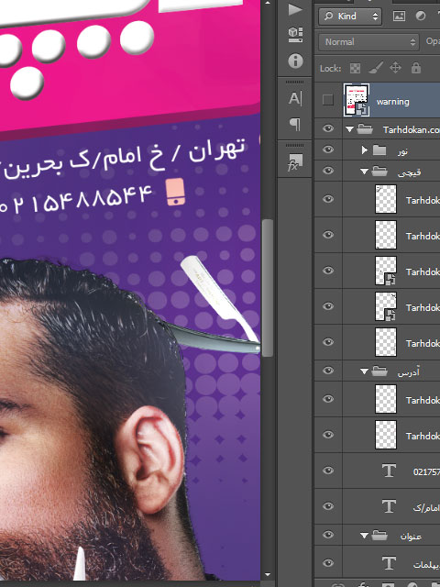The width and height of the screenshot is (440, 587).
Task: Open the Styles fx panel icon
Action: point(295,162)
